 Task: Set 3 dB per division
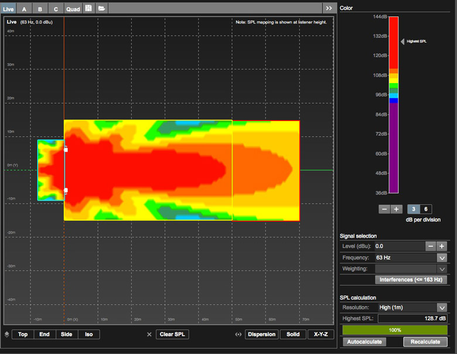[x=413, y=209]
